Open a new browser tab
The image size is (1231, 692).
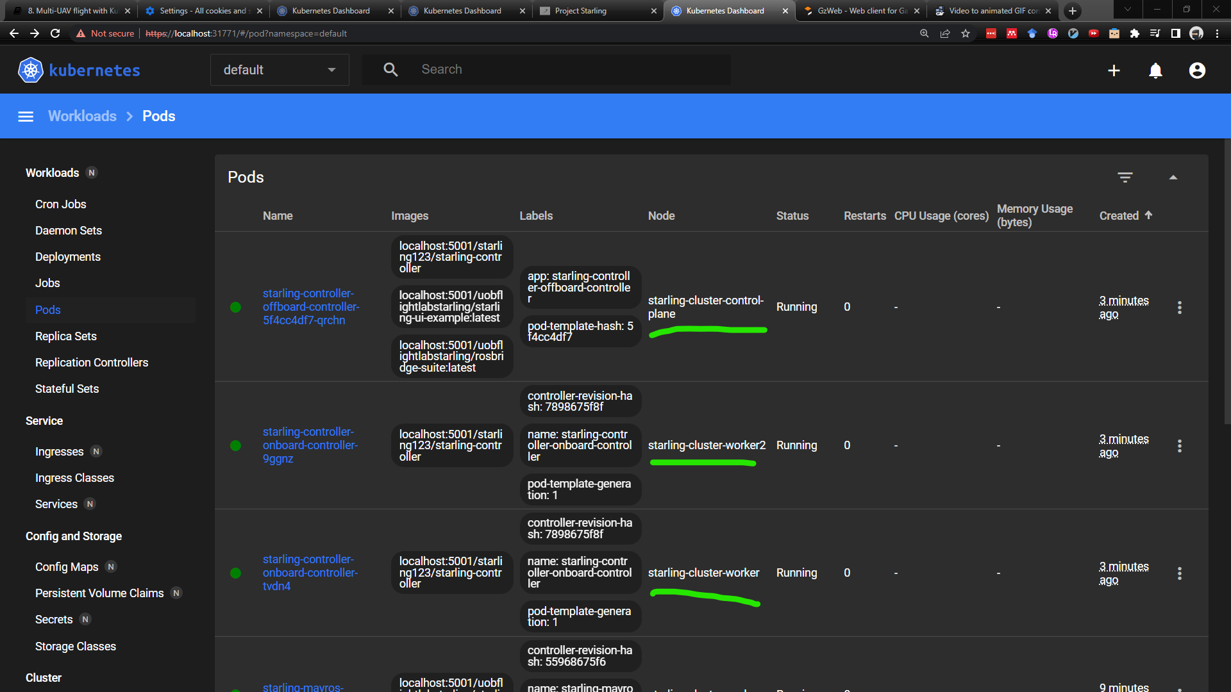pyautogui.click(x=1073, y=11)
